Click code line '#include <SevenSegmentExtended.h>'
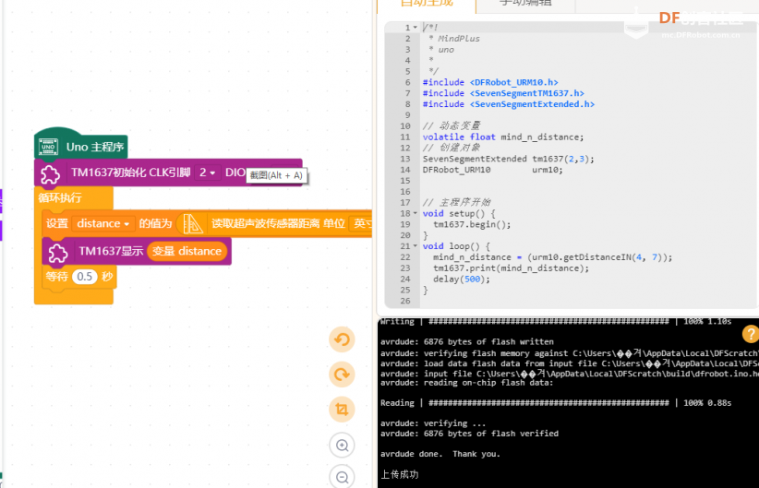 pos(508,104)
